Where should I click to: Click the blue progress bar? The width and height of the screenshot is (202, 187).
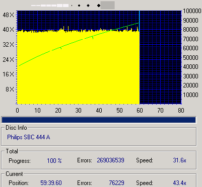click(x=99, y=120)
